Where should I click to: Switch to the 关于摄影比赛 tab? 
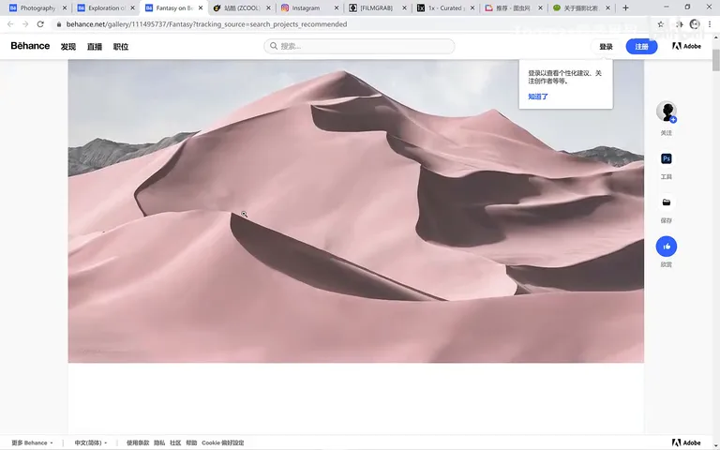(x=582, y=7)
